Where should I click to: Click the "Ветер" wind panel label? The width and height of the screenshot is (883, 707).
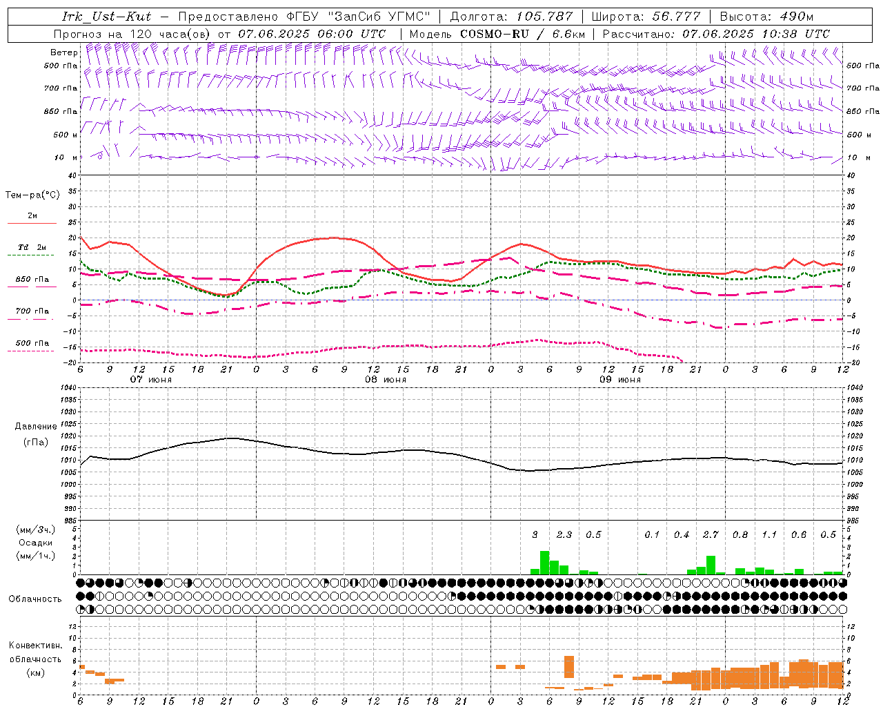(x=63, y=52)
